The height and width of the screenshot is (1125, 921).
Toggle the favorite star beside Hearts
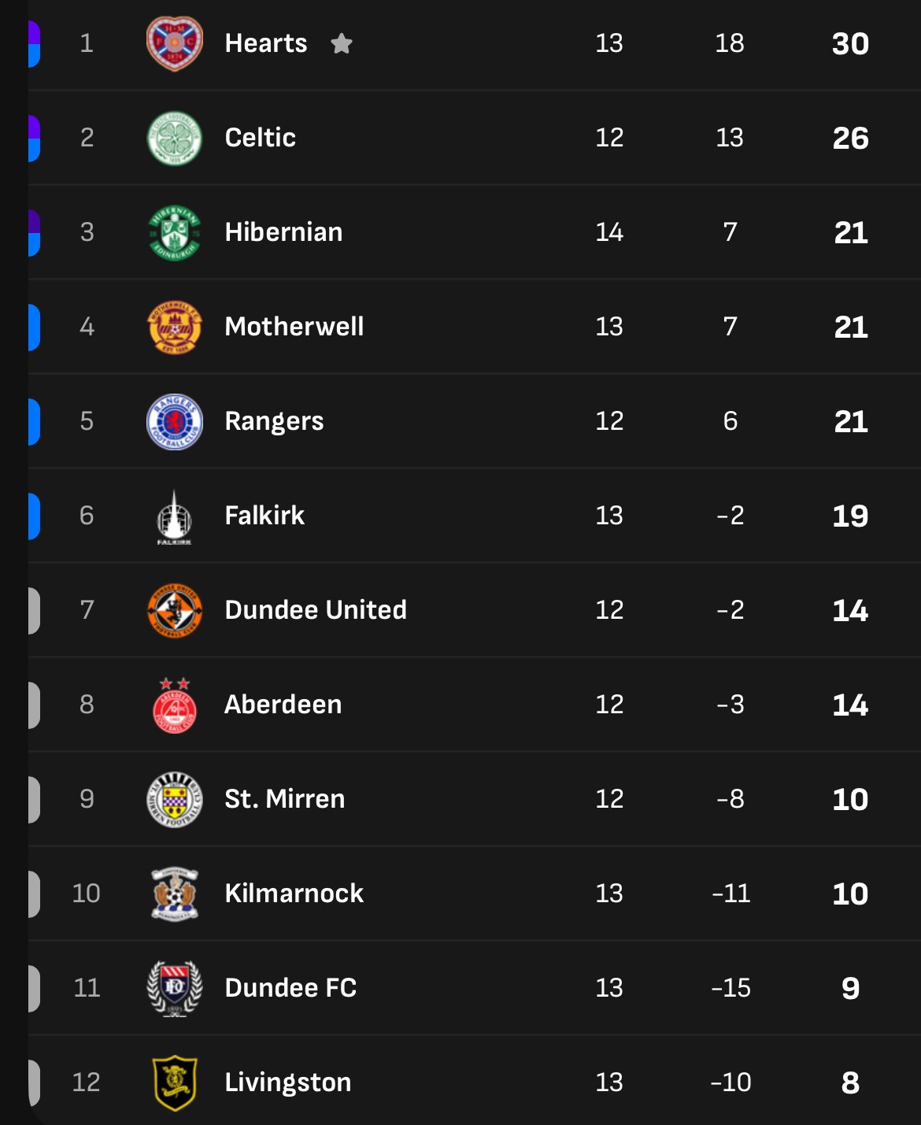point(342,43)
